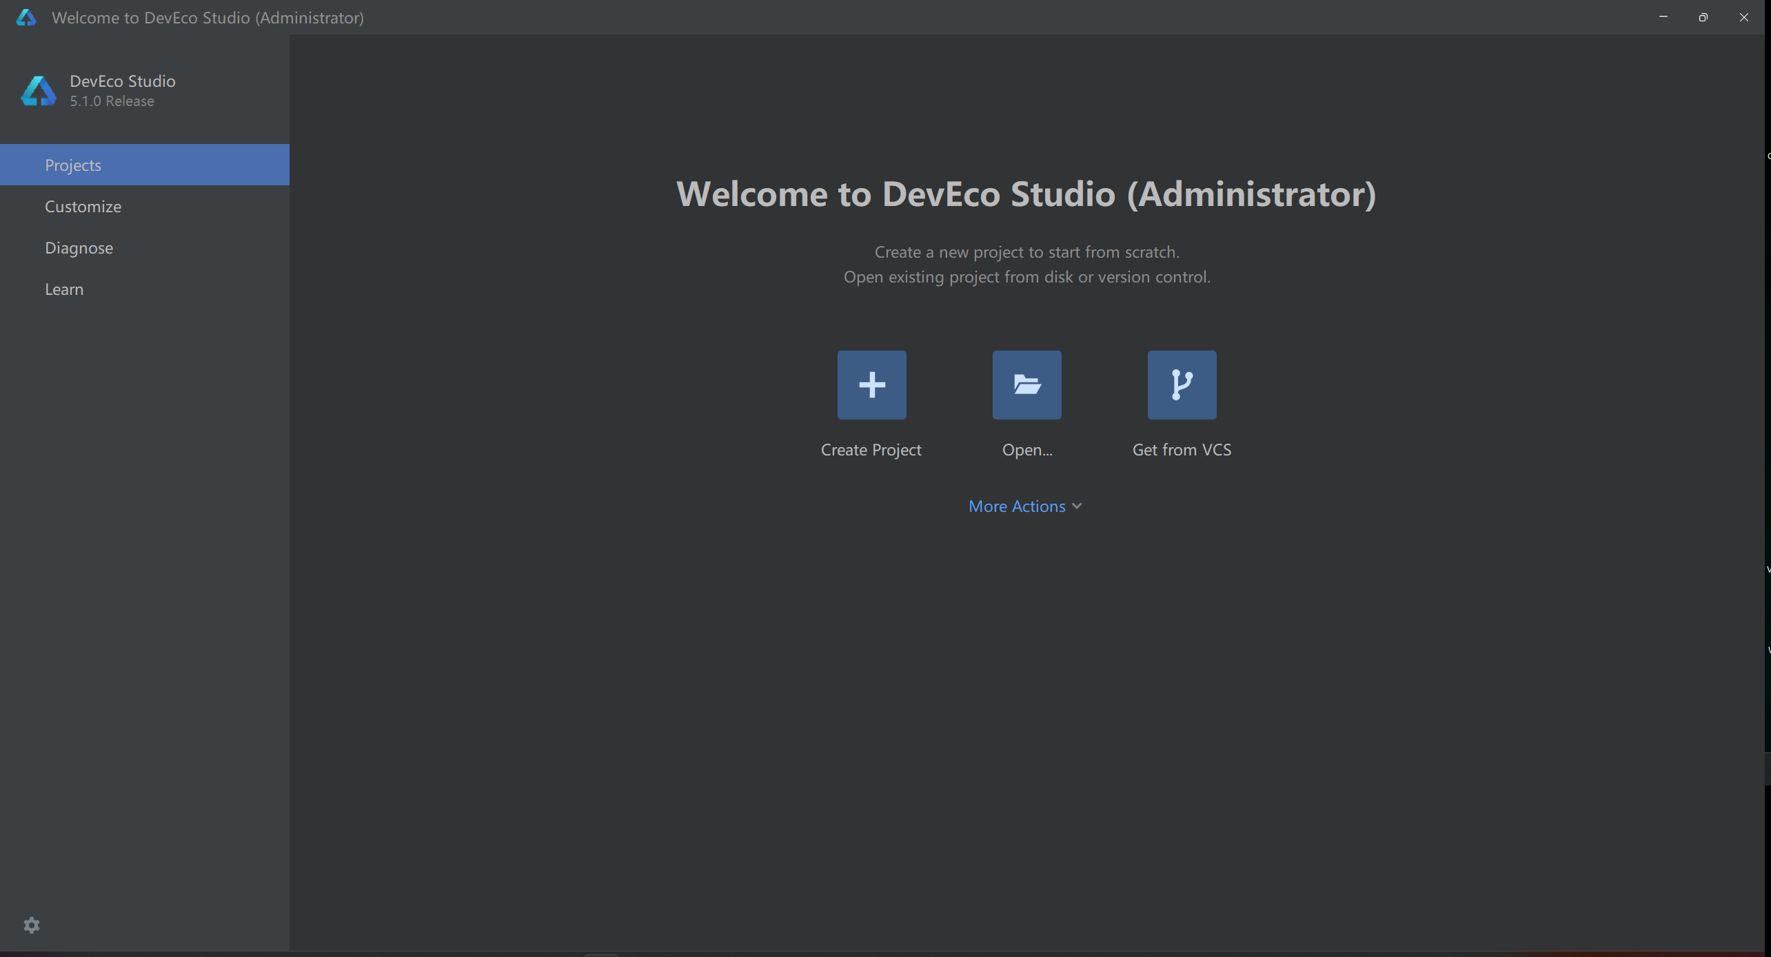The height and width of the screenshot is (957, 1771).
Task: Click the chevron next to More Actions
Action: pos(1077,506)
